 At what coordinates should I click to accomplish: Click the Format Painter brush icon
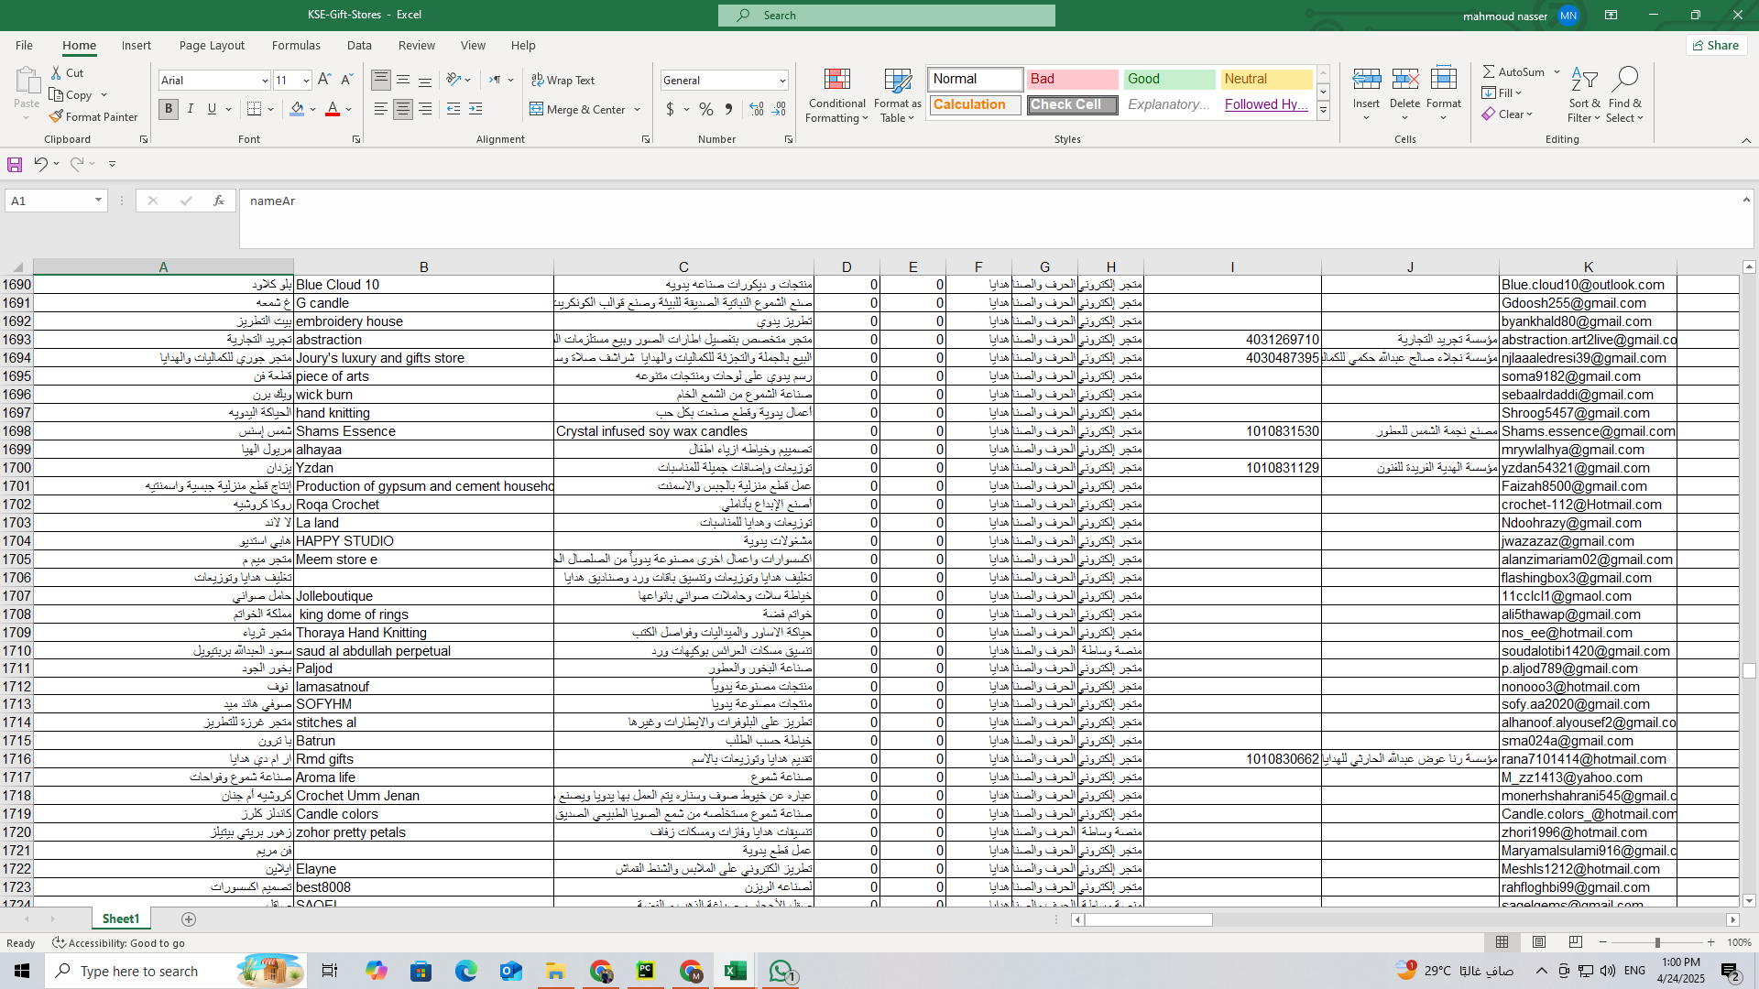point(57,116)
